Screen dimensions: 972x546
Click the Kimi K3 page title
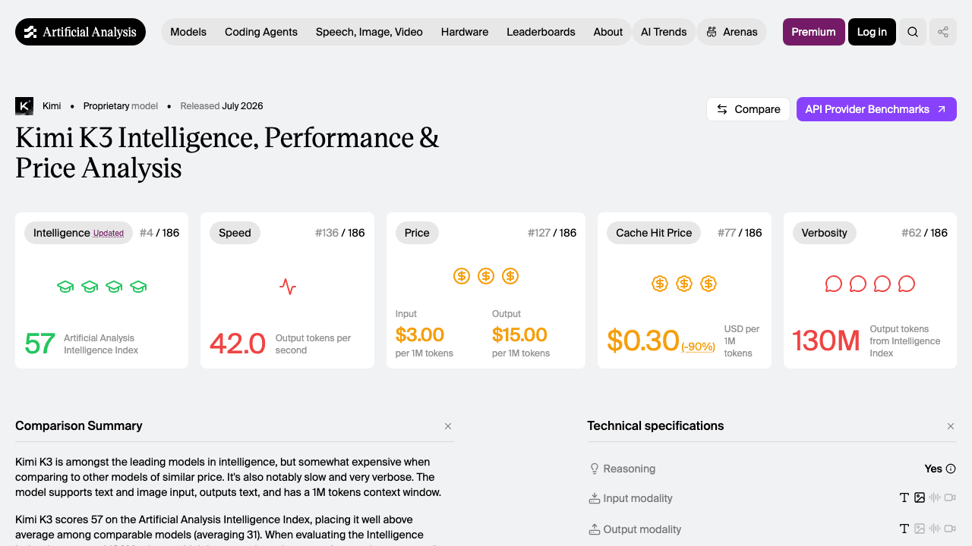pyautogui.click(x=228, y=152)
